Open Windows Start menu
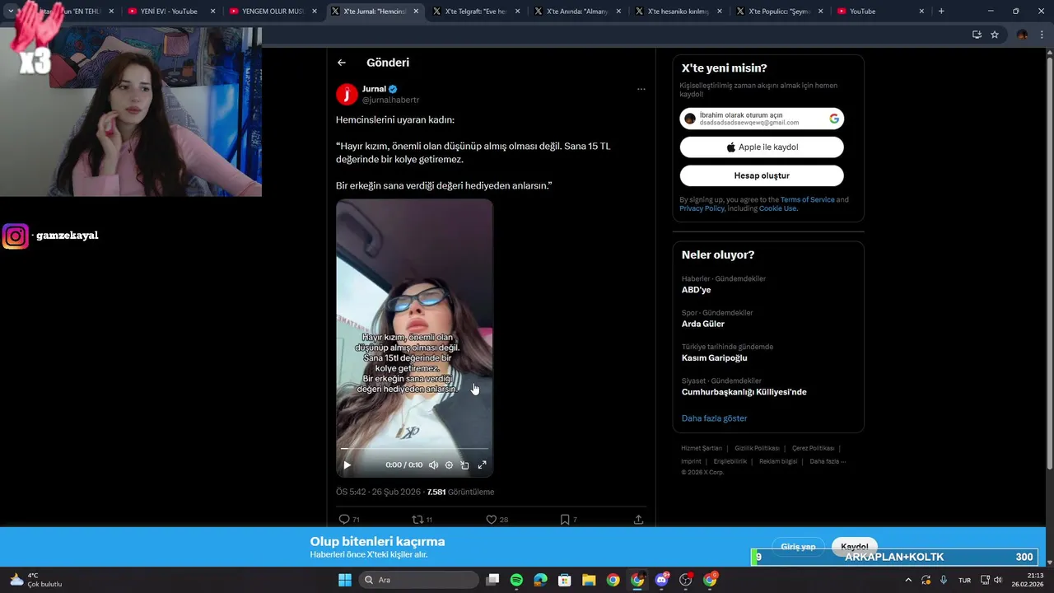 coord(345,580)
